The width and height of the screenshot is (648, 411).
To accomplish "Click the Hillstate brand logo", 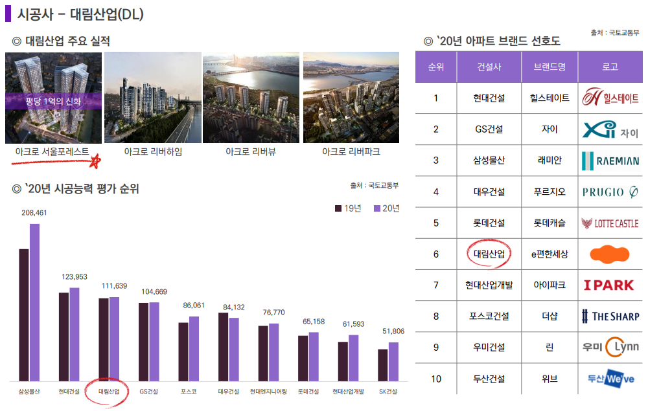I will (x=610, y=97).
